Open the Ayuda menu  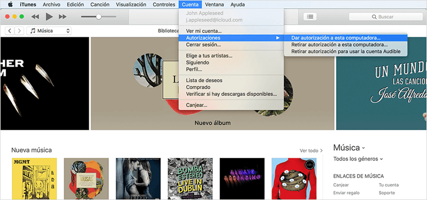pos(238,4)
